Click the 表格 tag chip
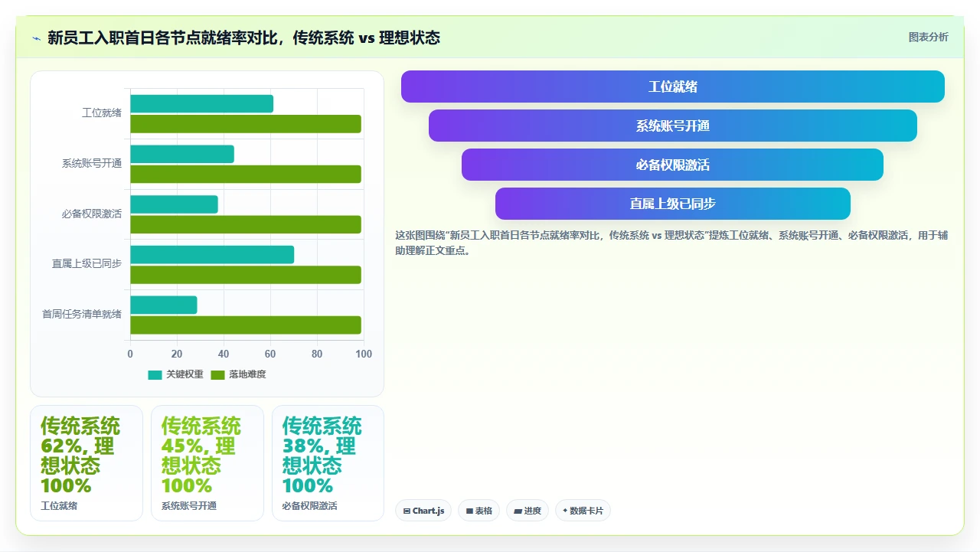 479,511
